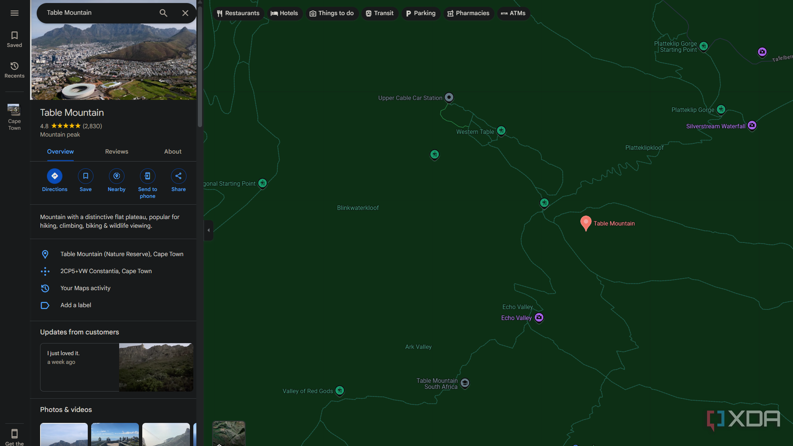Filter map by Pharmacies

[468, 13]
